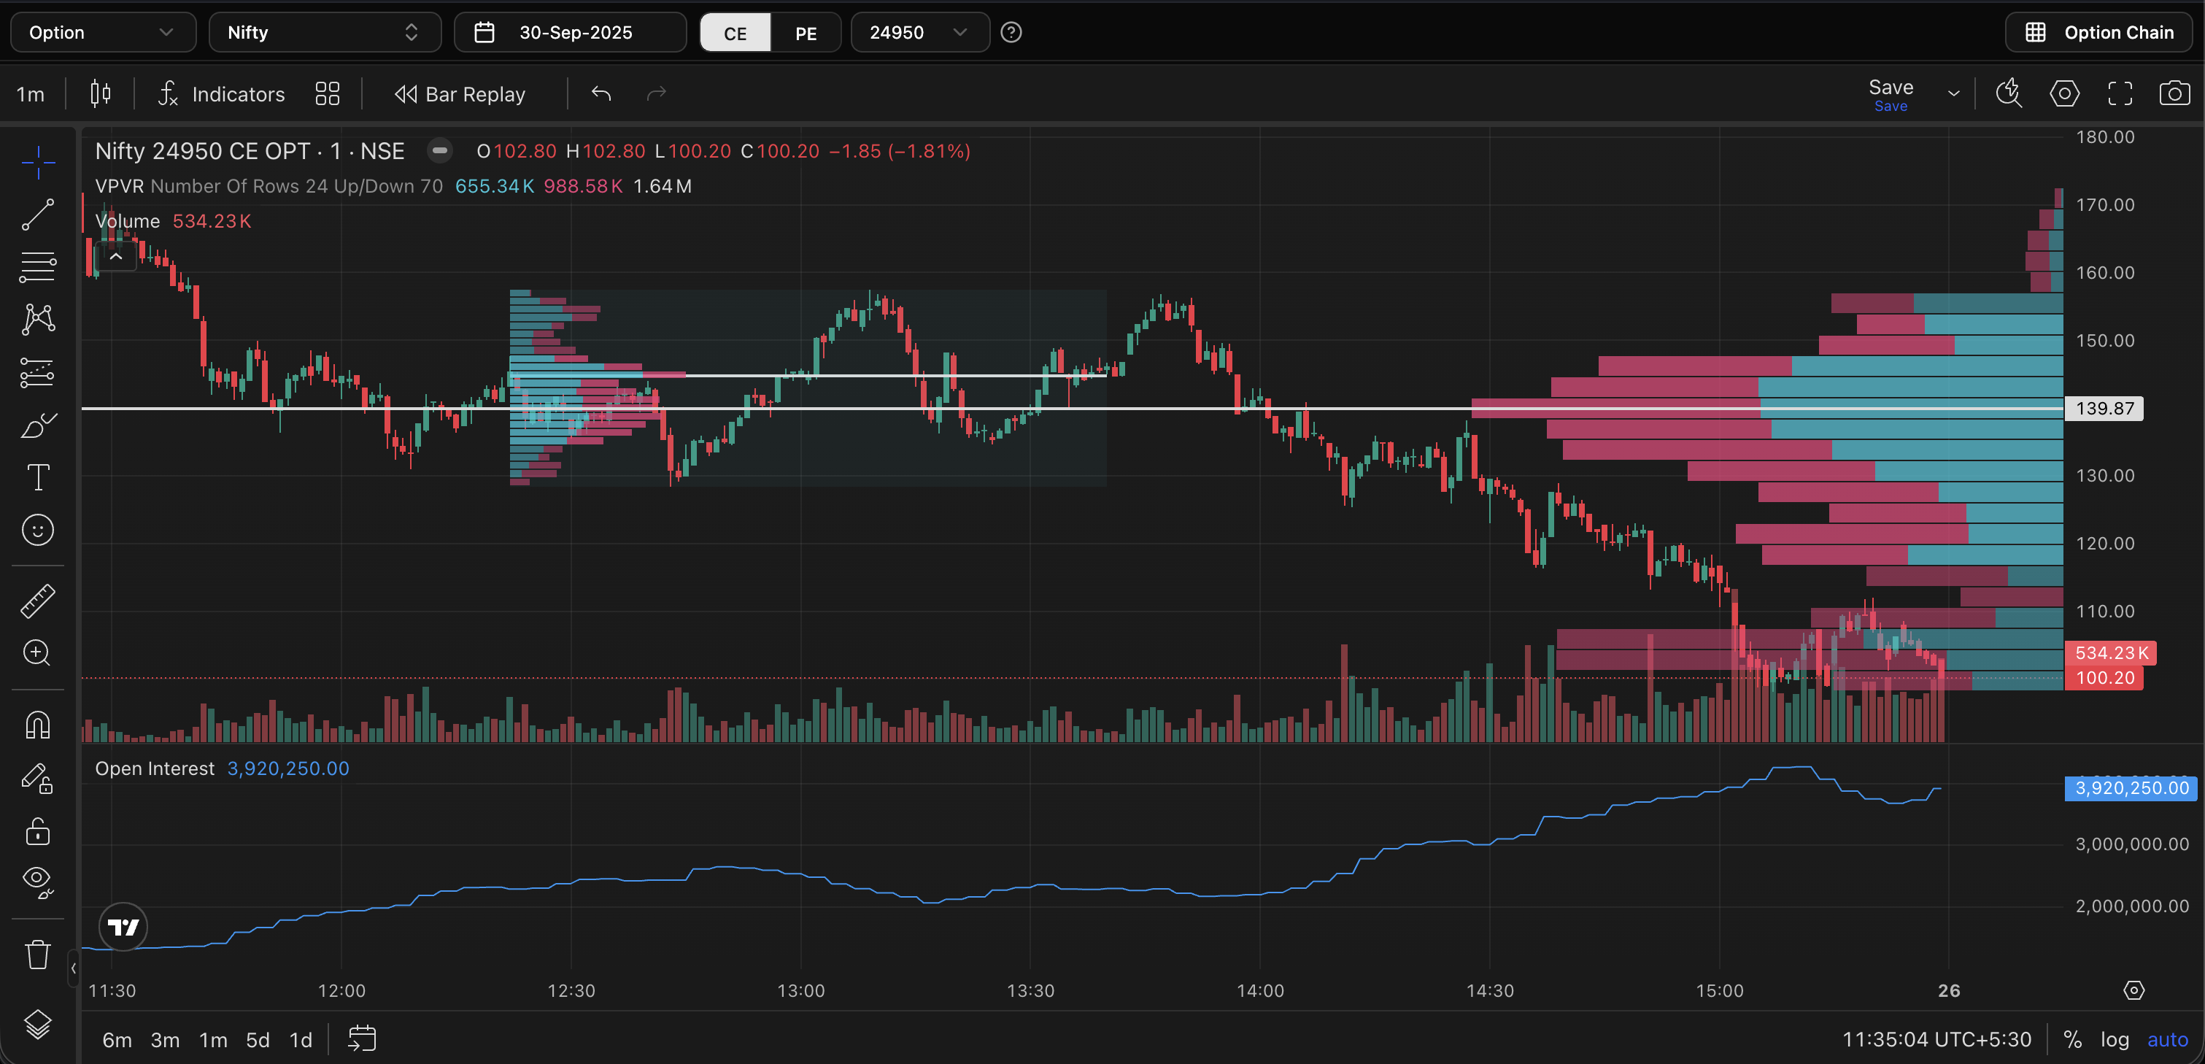2205x1064 pixels.
Task: Select the PE option type
Action: click(806, 33)
